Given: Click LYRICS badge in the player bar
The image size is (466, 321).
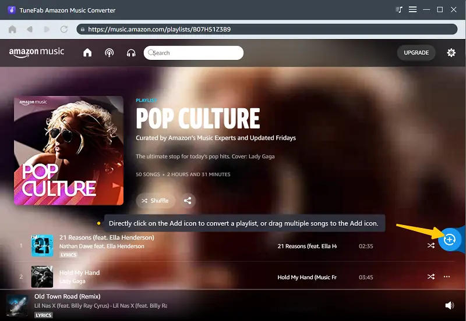Looking at the screenshot, I should coord(43,315).
